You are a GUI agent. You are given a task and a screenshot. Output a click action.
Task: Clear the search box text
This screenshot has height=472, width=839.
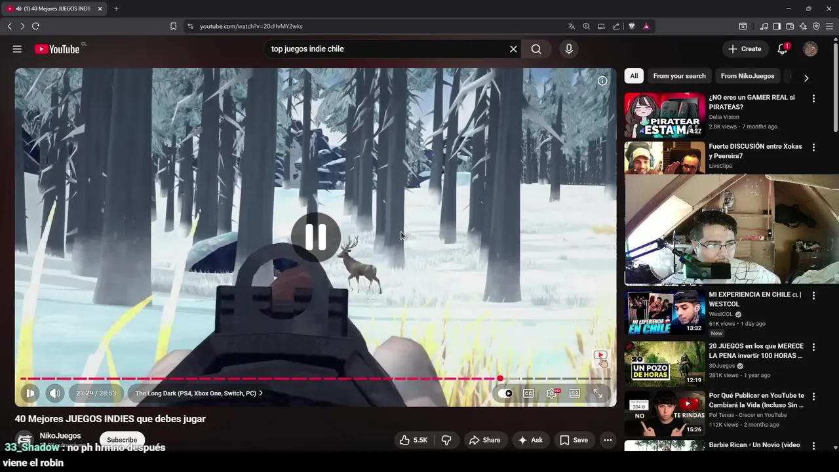coord(513,49)
